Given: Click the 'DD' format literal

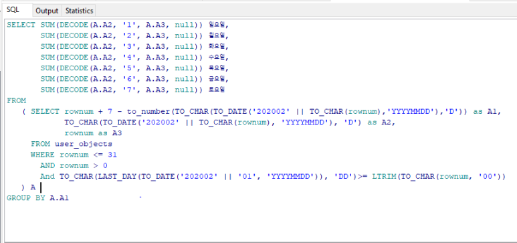Looking at the screenshot, I should pos(344,176).
